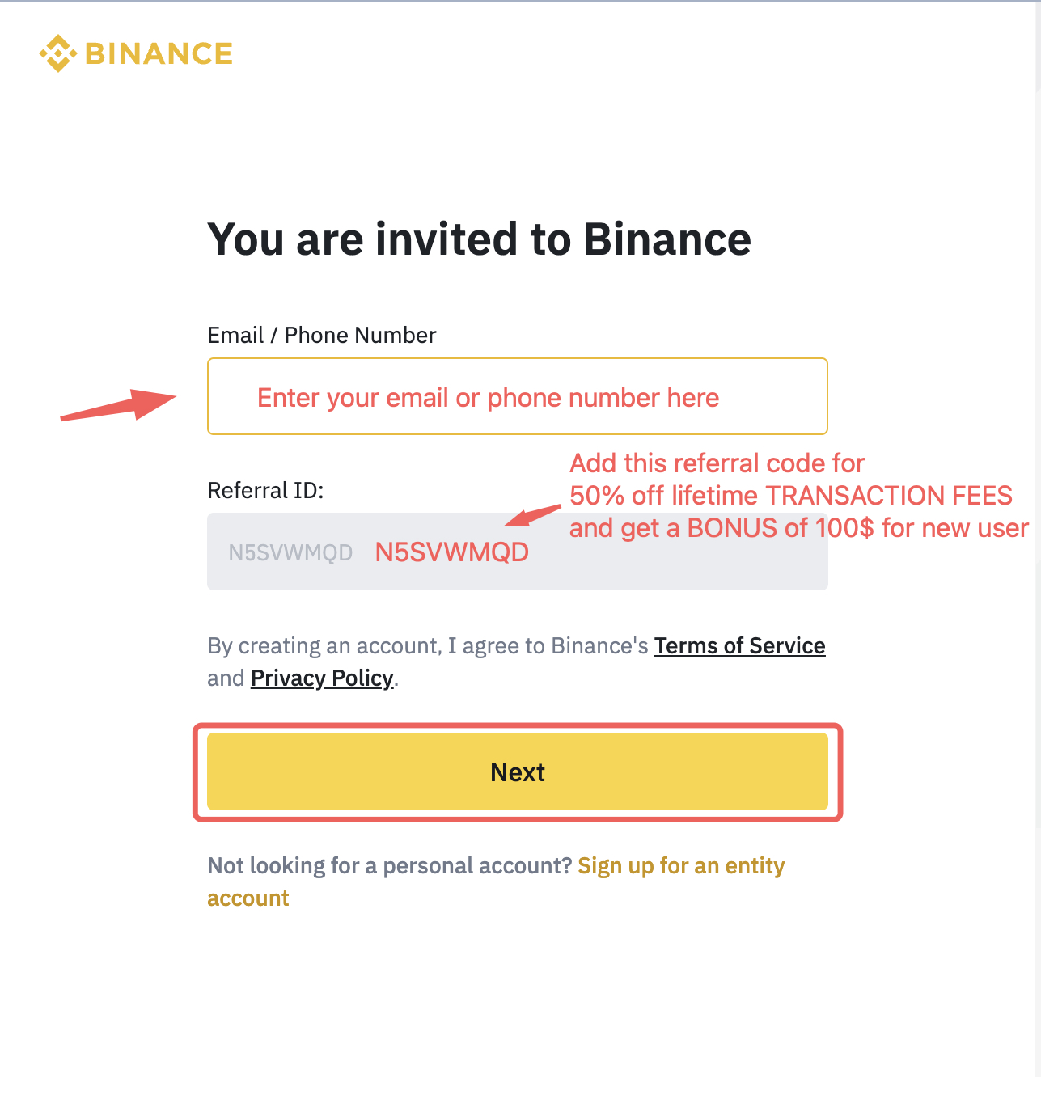Click the heading You are invited to Binance
Screen dimensions: 1041x1116
point(479,239)
